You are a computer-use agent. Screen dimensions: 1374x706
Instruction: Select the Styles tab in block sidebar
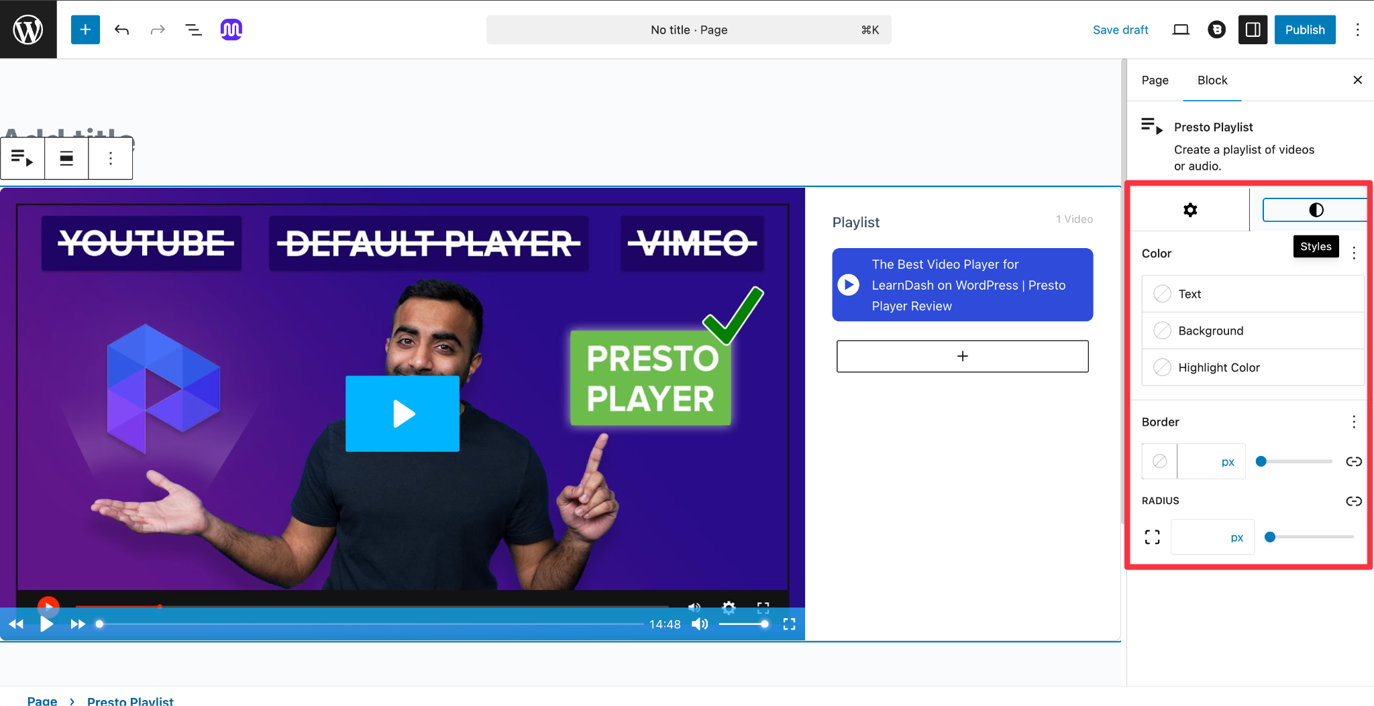click(1314, 209)
